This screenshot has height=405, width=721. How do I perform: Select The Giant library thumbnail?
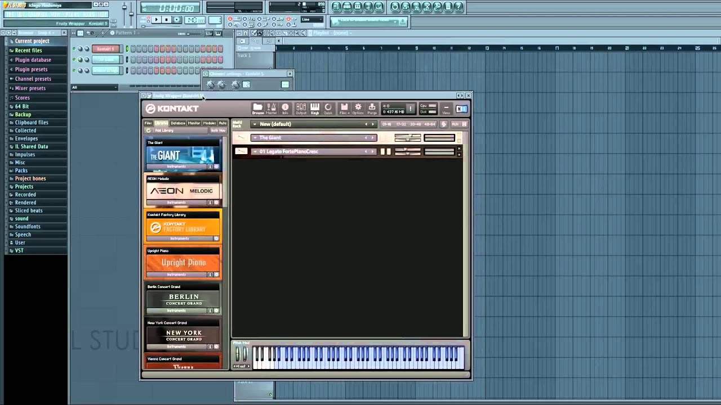point(183,155)
